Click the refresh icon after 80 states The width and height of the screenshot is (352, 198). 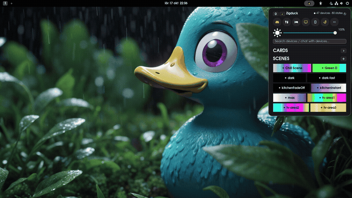coord(345,14)
